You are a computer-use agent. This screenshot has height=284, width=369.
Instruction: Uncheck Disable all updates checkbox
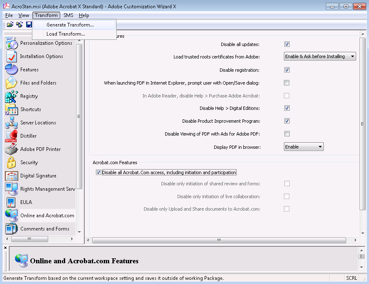click(x=287, y=44)
